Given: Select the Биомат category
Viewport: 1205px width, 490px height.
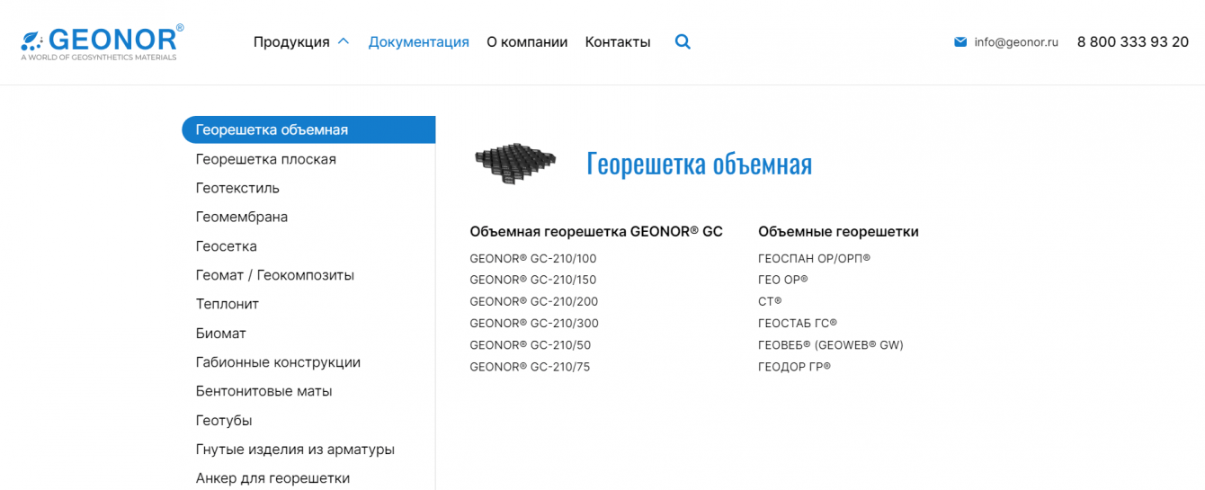Looking at the screenshot, I should tap(221, 334).
